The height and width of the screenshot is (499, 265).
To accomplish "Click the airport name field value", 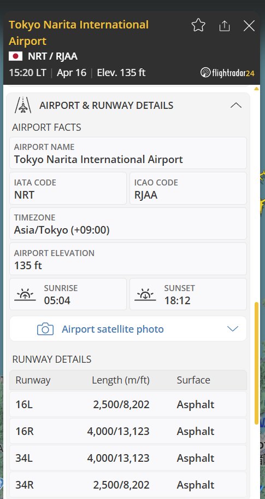I will tap(98, 159).
